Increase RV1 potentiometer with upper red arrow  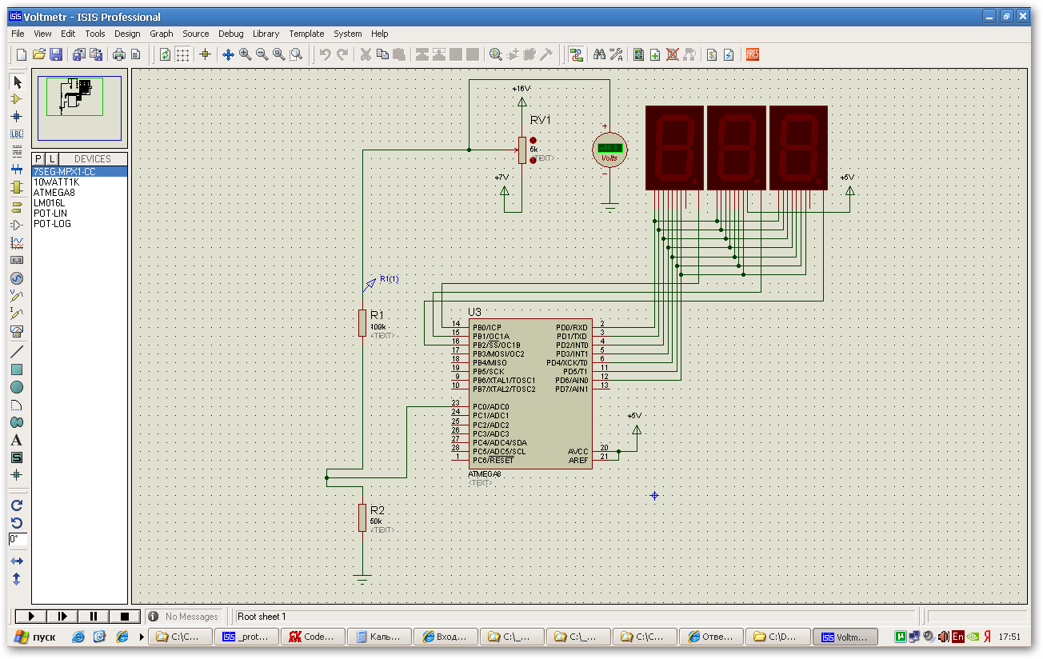[x=533, y=141]
